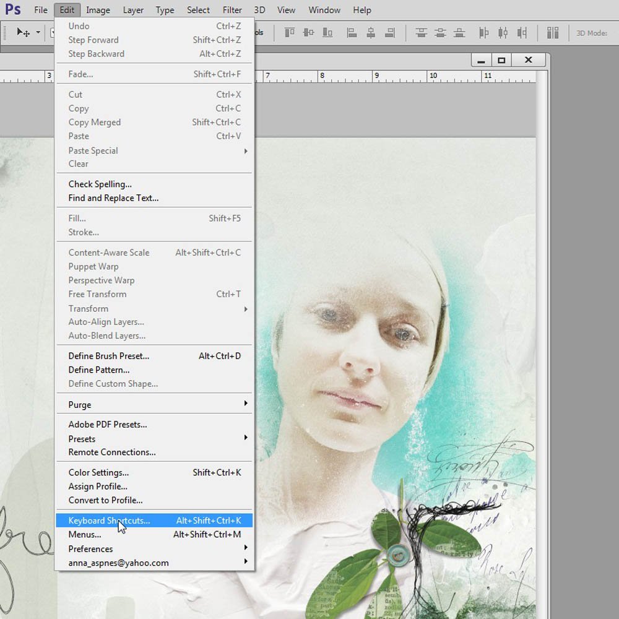Click the Distribute horizontal centers icon
The width and height of the screenshot is (619, 619).
pyautogui.click(x=503, y=32)
